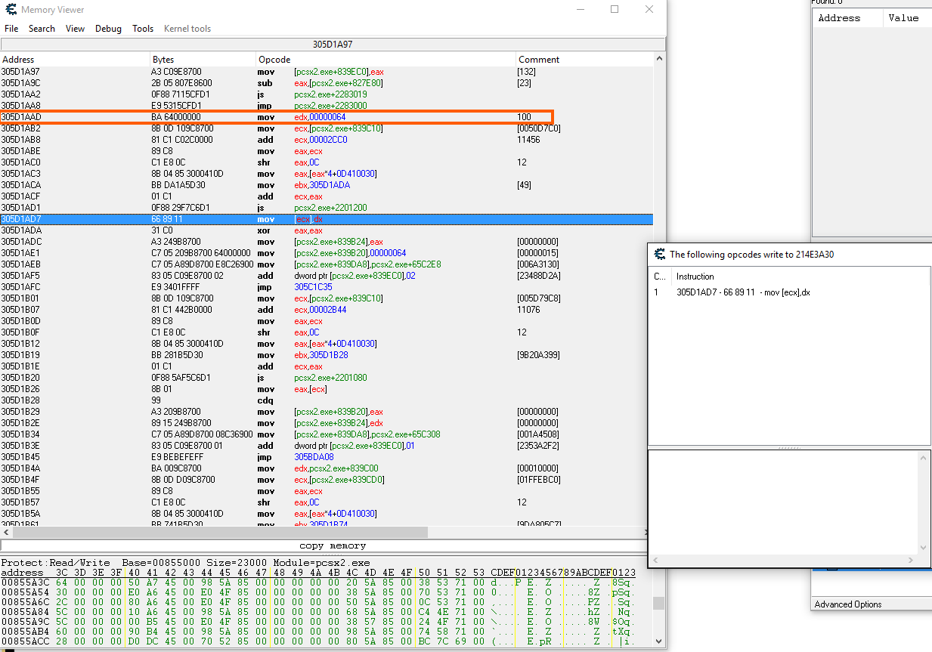Open the Debug menu
The height and width of the screenshot is (652, 932).
pos(108,29)
